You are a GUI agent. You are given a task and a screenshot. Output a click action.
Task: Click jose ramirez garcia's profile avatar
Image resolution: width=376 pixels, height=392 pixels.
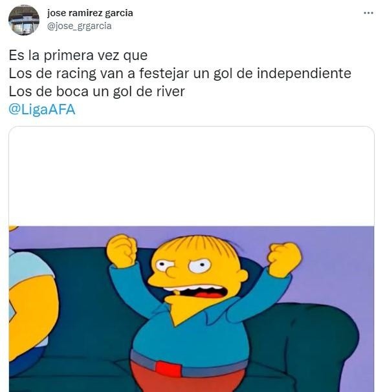tap(24, 20)
